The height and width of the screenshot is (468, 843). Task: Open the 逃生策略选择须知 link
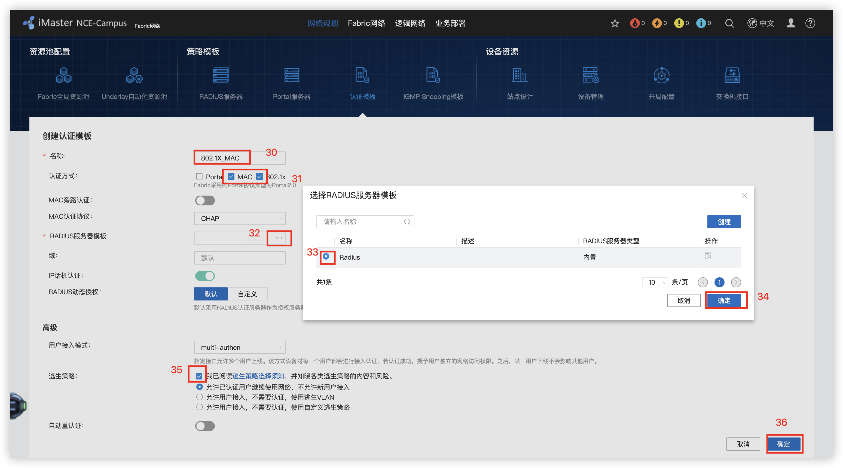tap(258, 376)
